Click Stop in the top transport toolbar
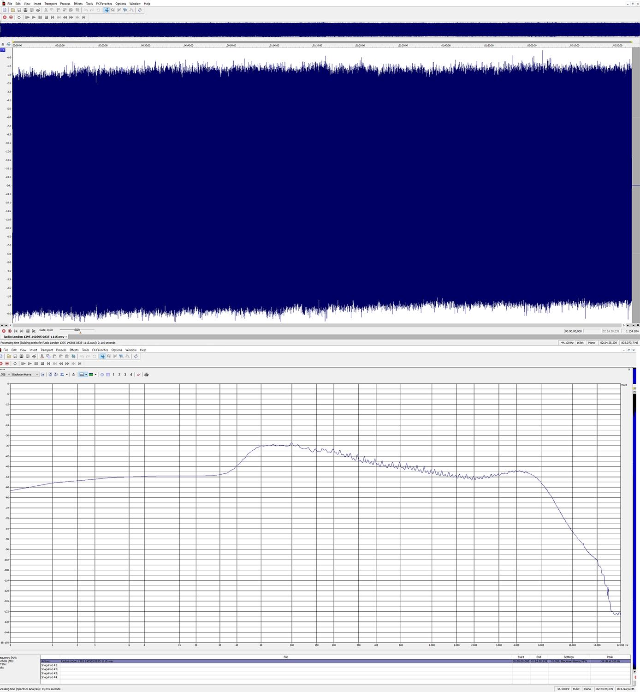640x692 pixels. click(x=46, y=18)
